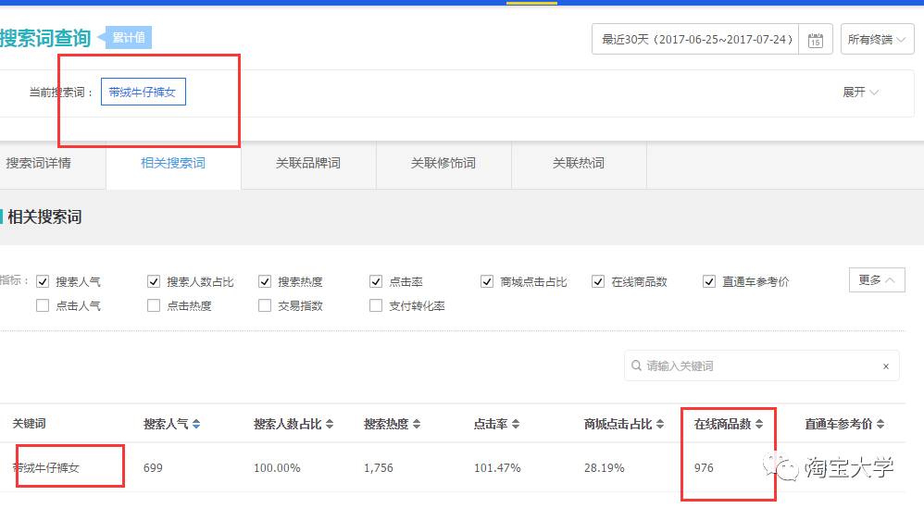Switch to the 搜索词详情 tab
The width and height of the screenshot is (924, 508).
click(39, 164)
